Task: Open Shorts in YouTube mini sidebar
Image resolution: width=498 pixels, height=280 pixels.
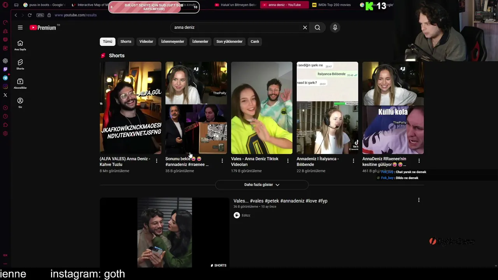Action: [20, 65]
